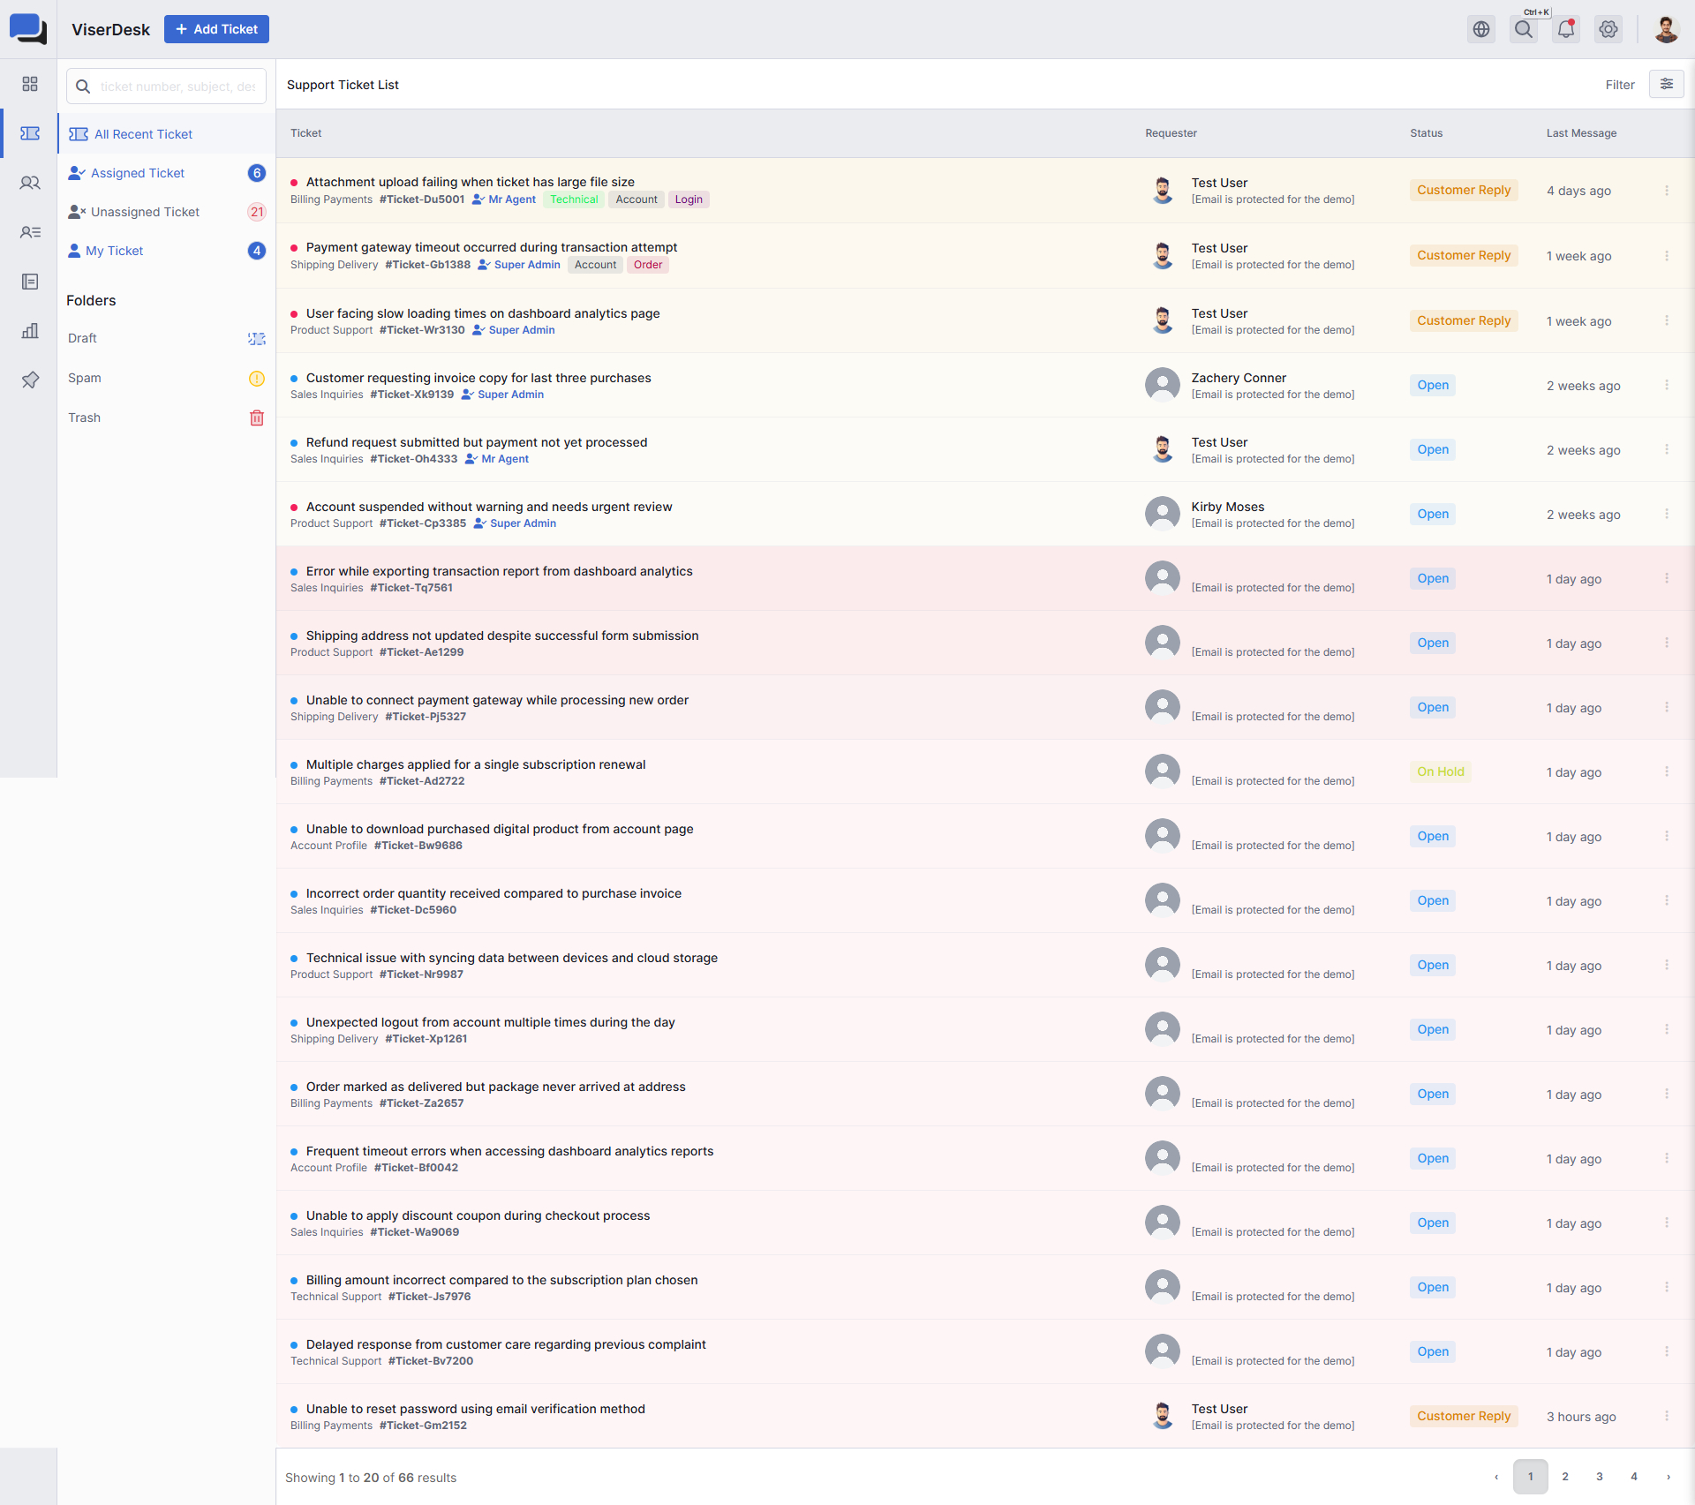Go to page 3 of results
Viewport: 1695px width, 1505px height.
1599,1477
